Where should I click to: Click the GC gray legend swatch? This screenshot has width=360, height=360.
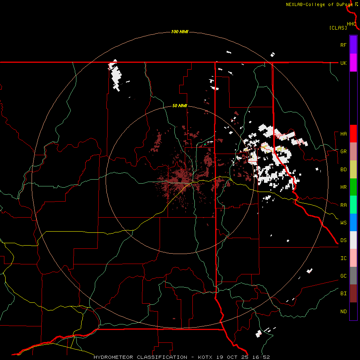coord(353,276)
